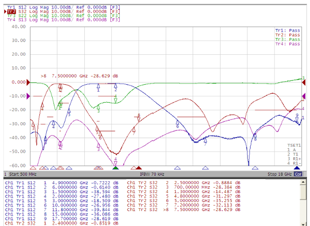Select the green active marker triangle on the frequency axis

(115, 168)
